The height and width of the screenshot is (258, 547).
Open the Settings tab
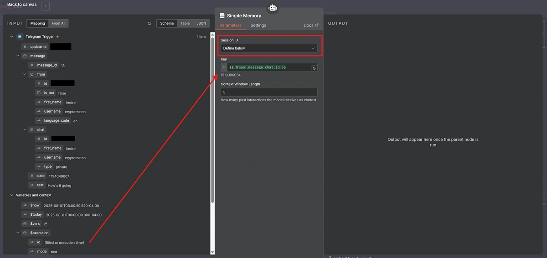click(258, 26)
